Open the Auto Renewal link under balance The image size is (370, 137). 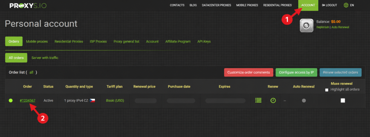click(x=340, y=27)
